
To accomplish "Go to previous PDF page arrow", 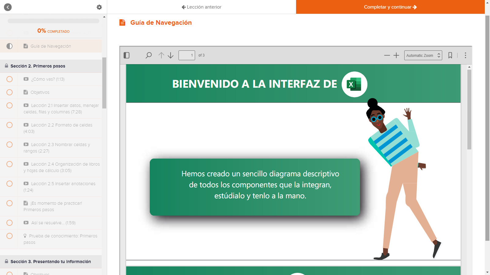I will click(x=161, y=55).
